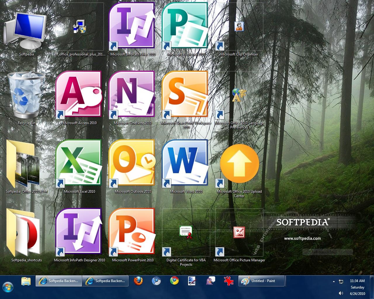Screen dimensions: 374x299
Task: Select Microsoft InfoPath Filler 2010 icon
Action: coord(132,26)
